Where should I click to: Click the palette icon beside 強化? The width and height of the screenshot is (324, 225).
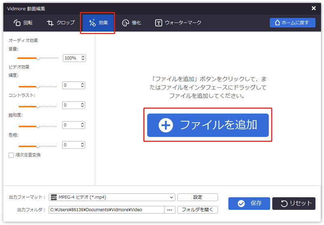click(x=126, y=23)
